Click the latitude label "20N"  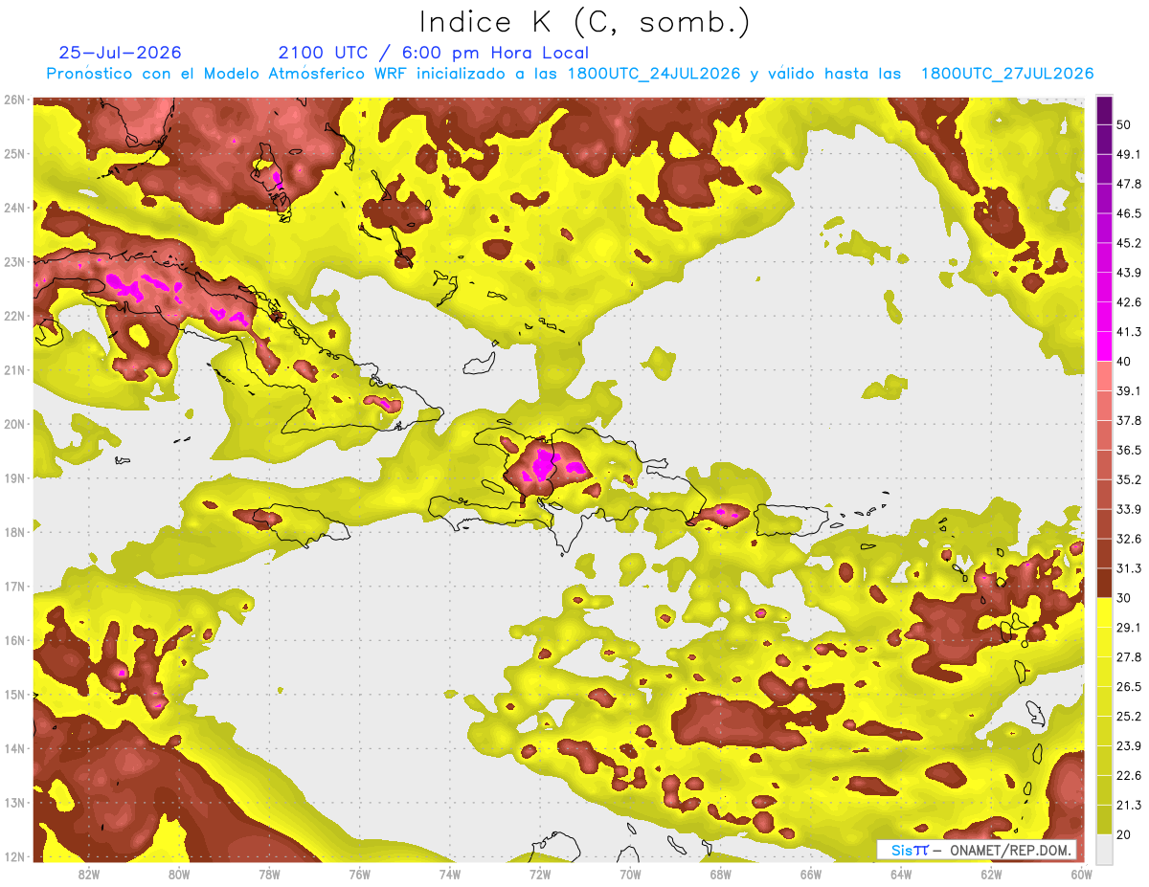(14, 424)
